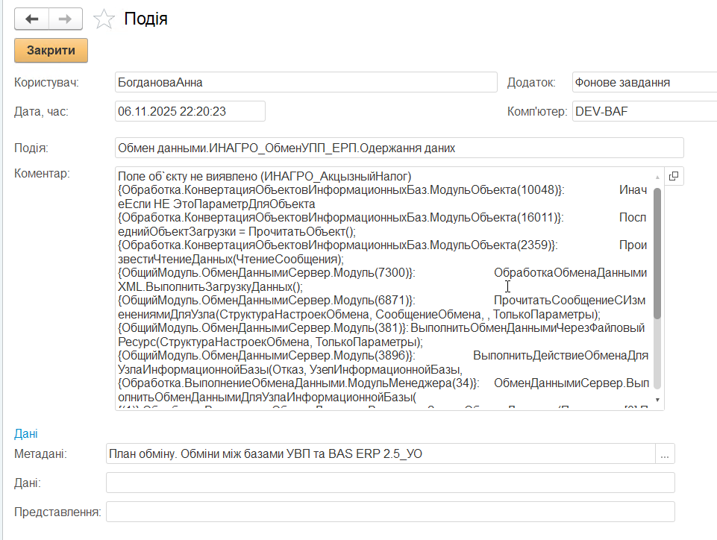Click text 'ОбщийМодуль.ОбменДаннымиСервер.Модуль(7300)'
Image resolution: width=717 pixels, height=540 pixels.
pyautogui.click(x=266, y=272)
